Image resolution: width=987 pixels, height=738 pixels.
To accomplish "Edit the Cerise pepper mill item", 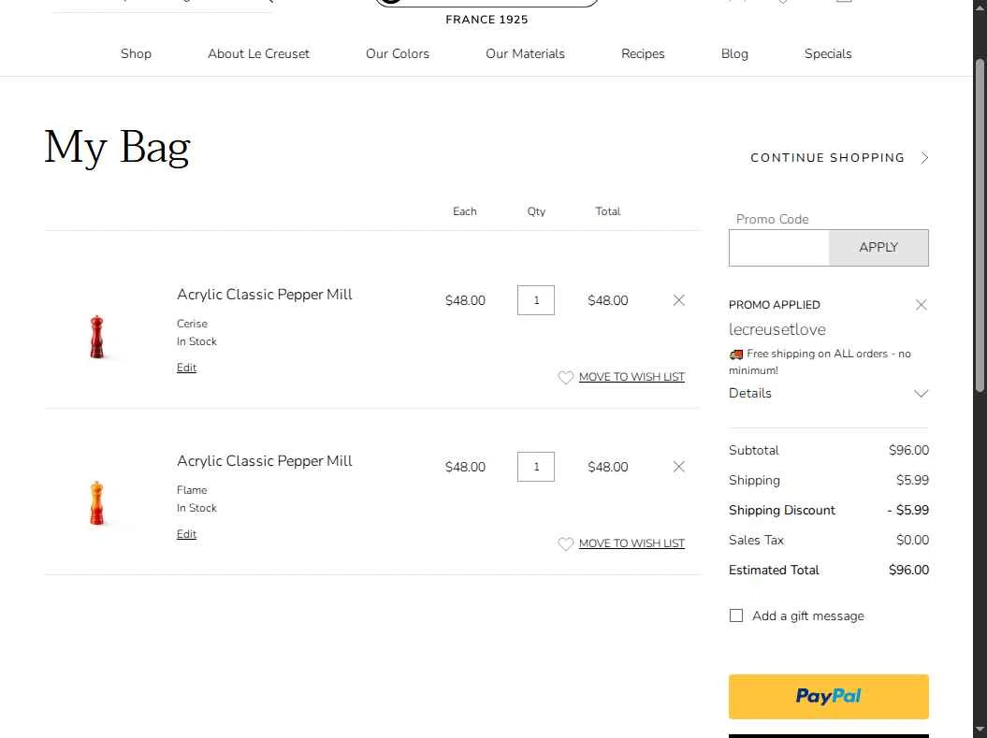I will 186,368.
